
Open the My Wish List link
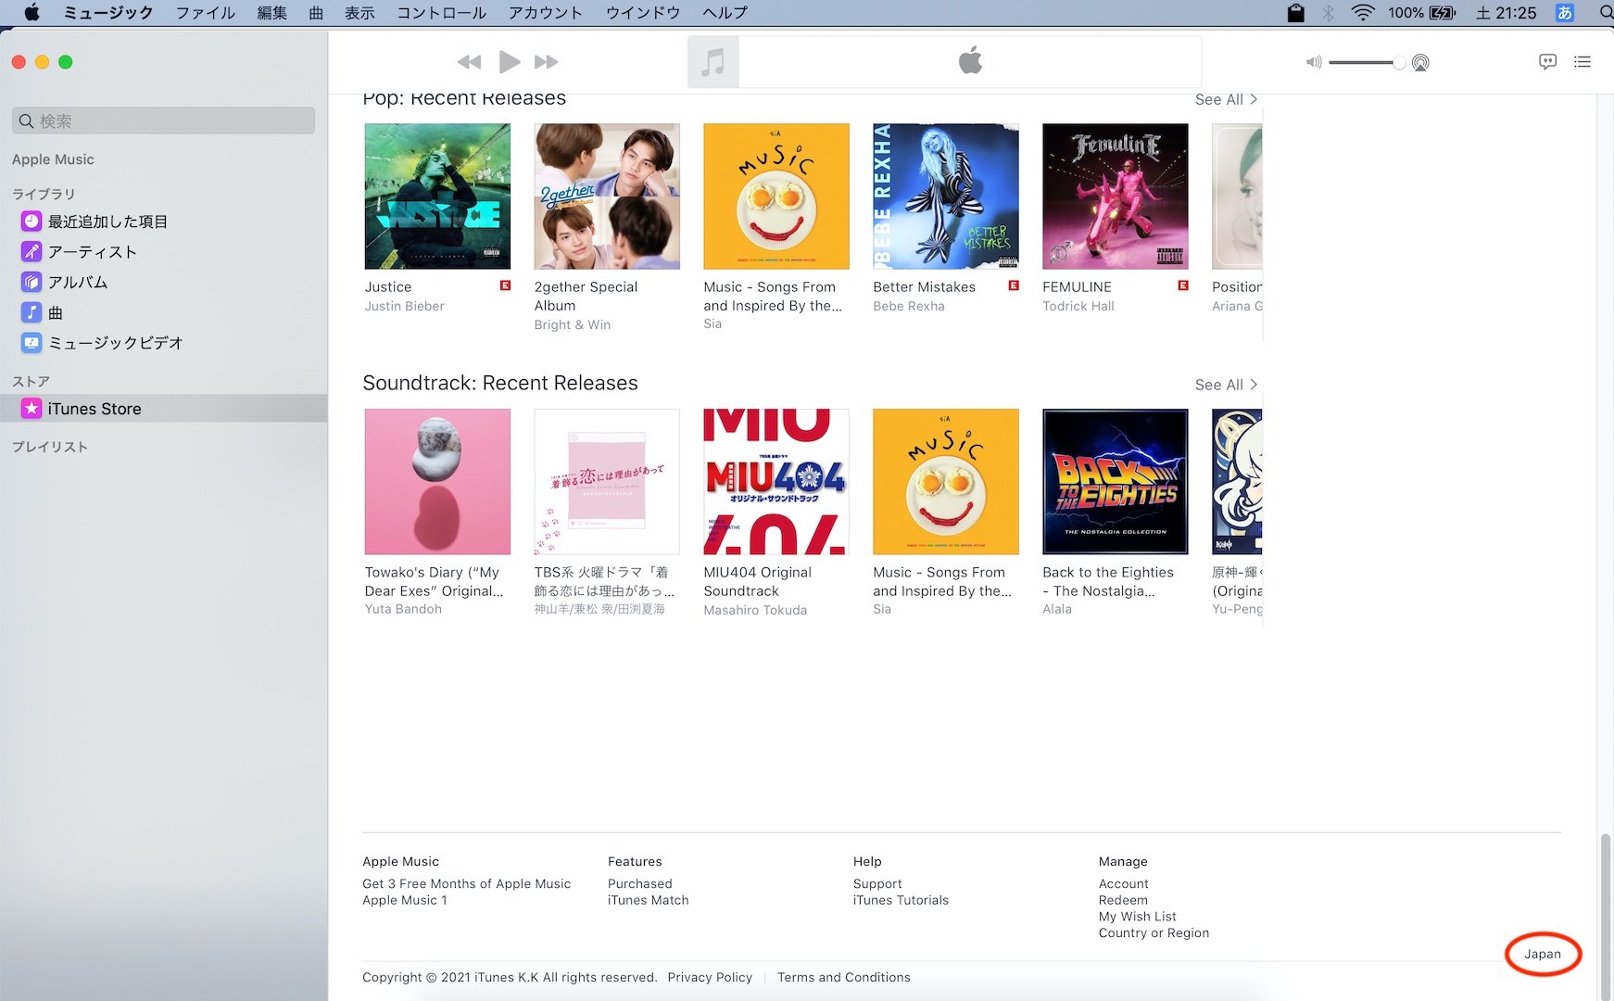coord(1138,917)
